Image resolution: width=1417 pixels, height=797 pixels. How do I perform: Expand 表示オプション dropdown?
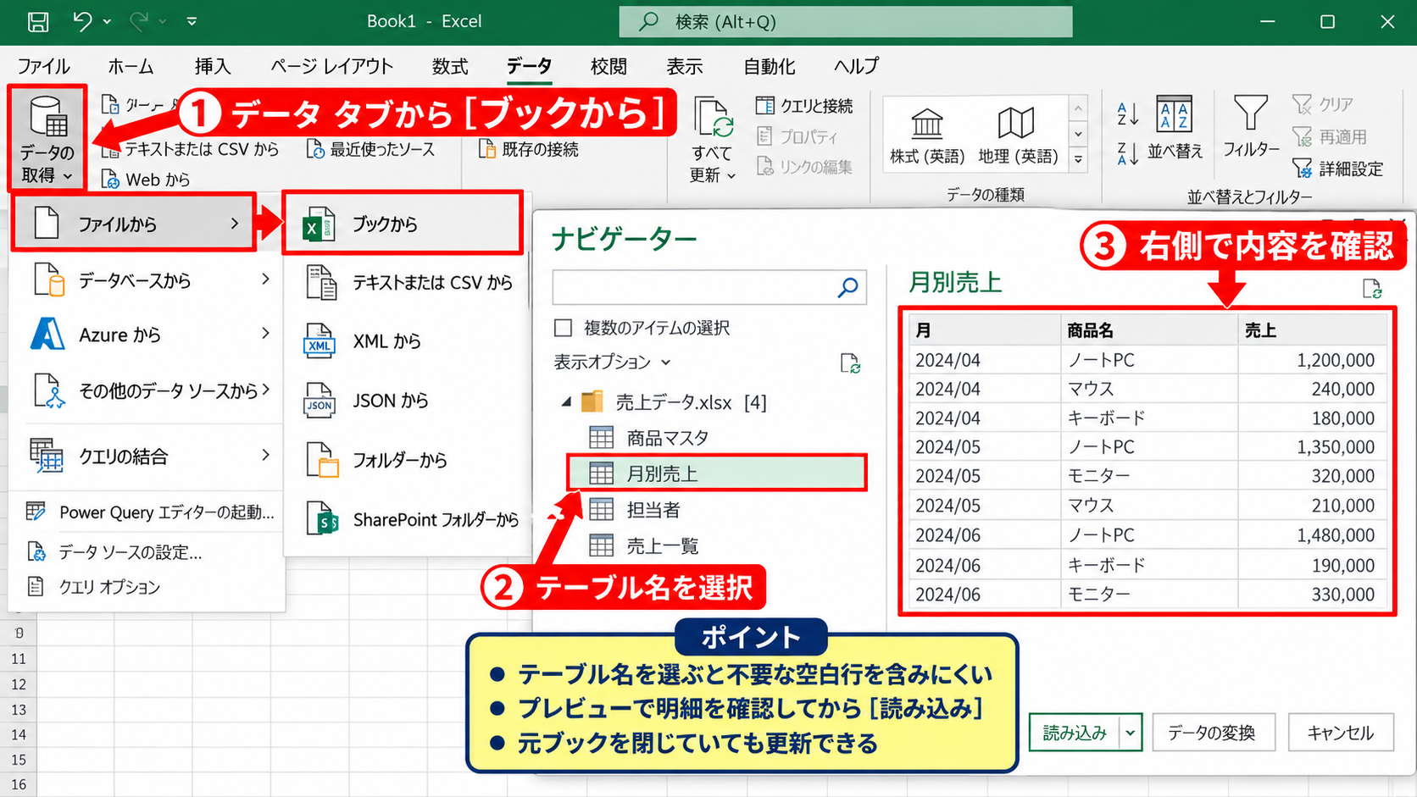[612, 363]
